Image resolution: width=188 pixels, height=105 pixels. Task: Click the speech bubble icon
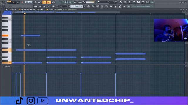point(147,2)
